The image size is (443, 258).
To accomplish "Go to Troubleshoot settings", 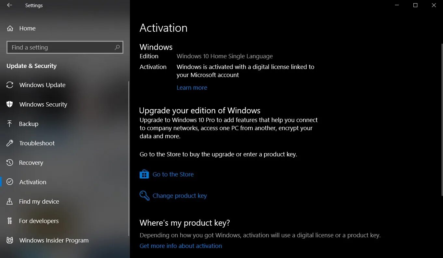I will [x=65, y=143].
